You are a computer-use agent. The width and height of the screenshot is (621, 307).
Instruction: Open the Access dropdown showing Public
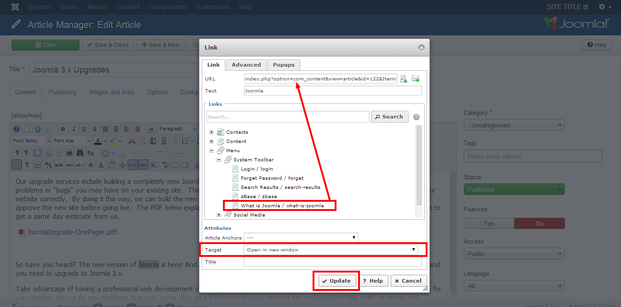(514, 254)
